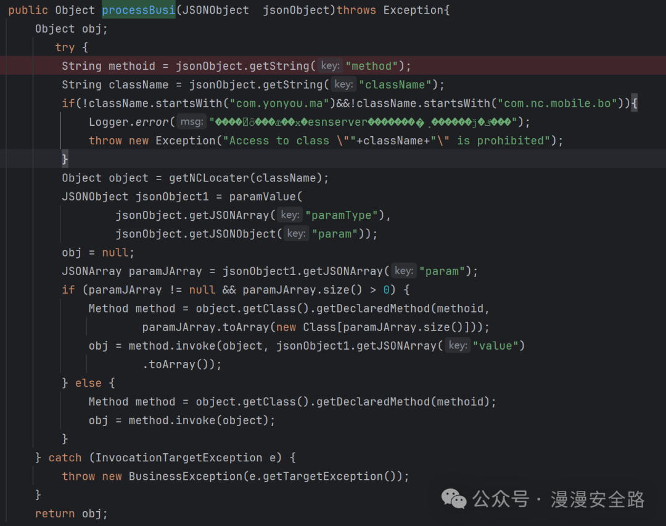
Task: Click the WeChat logo icon in the watermark
Action: pyautogui.click(x=454, y=498)
